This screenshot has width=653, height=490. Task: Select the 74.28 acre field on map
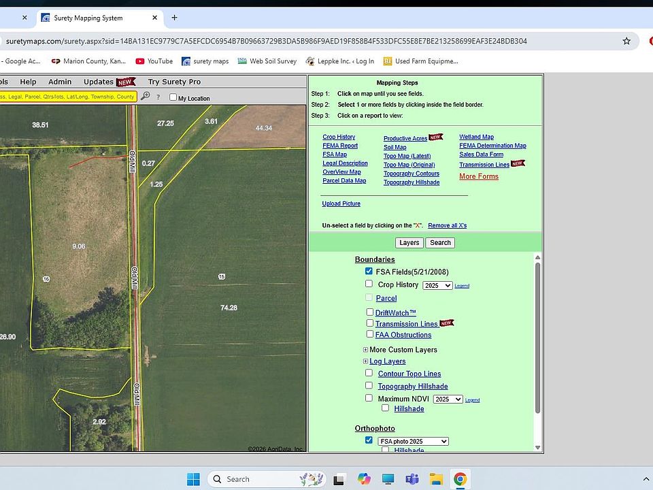click(229, 308)
